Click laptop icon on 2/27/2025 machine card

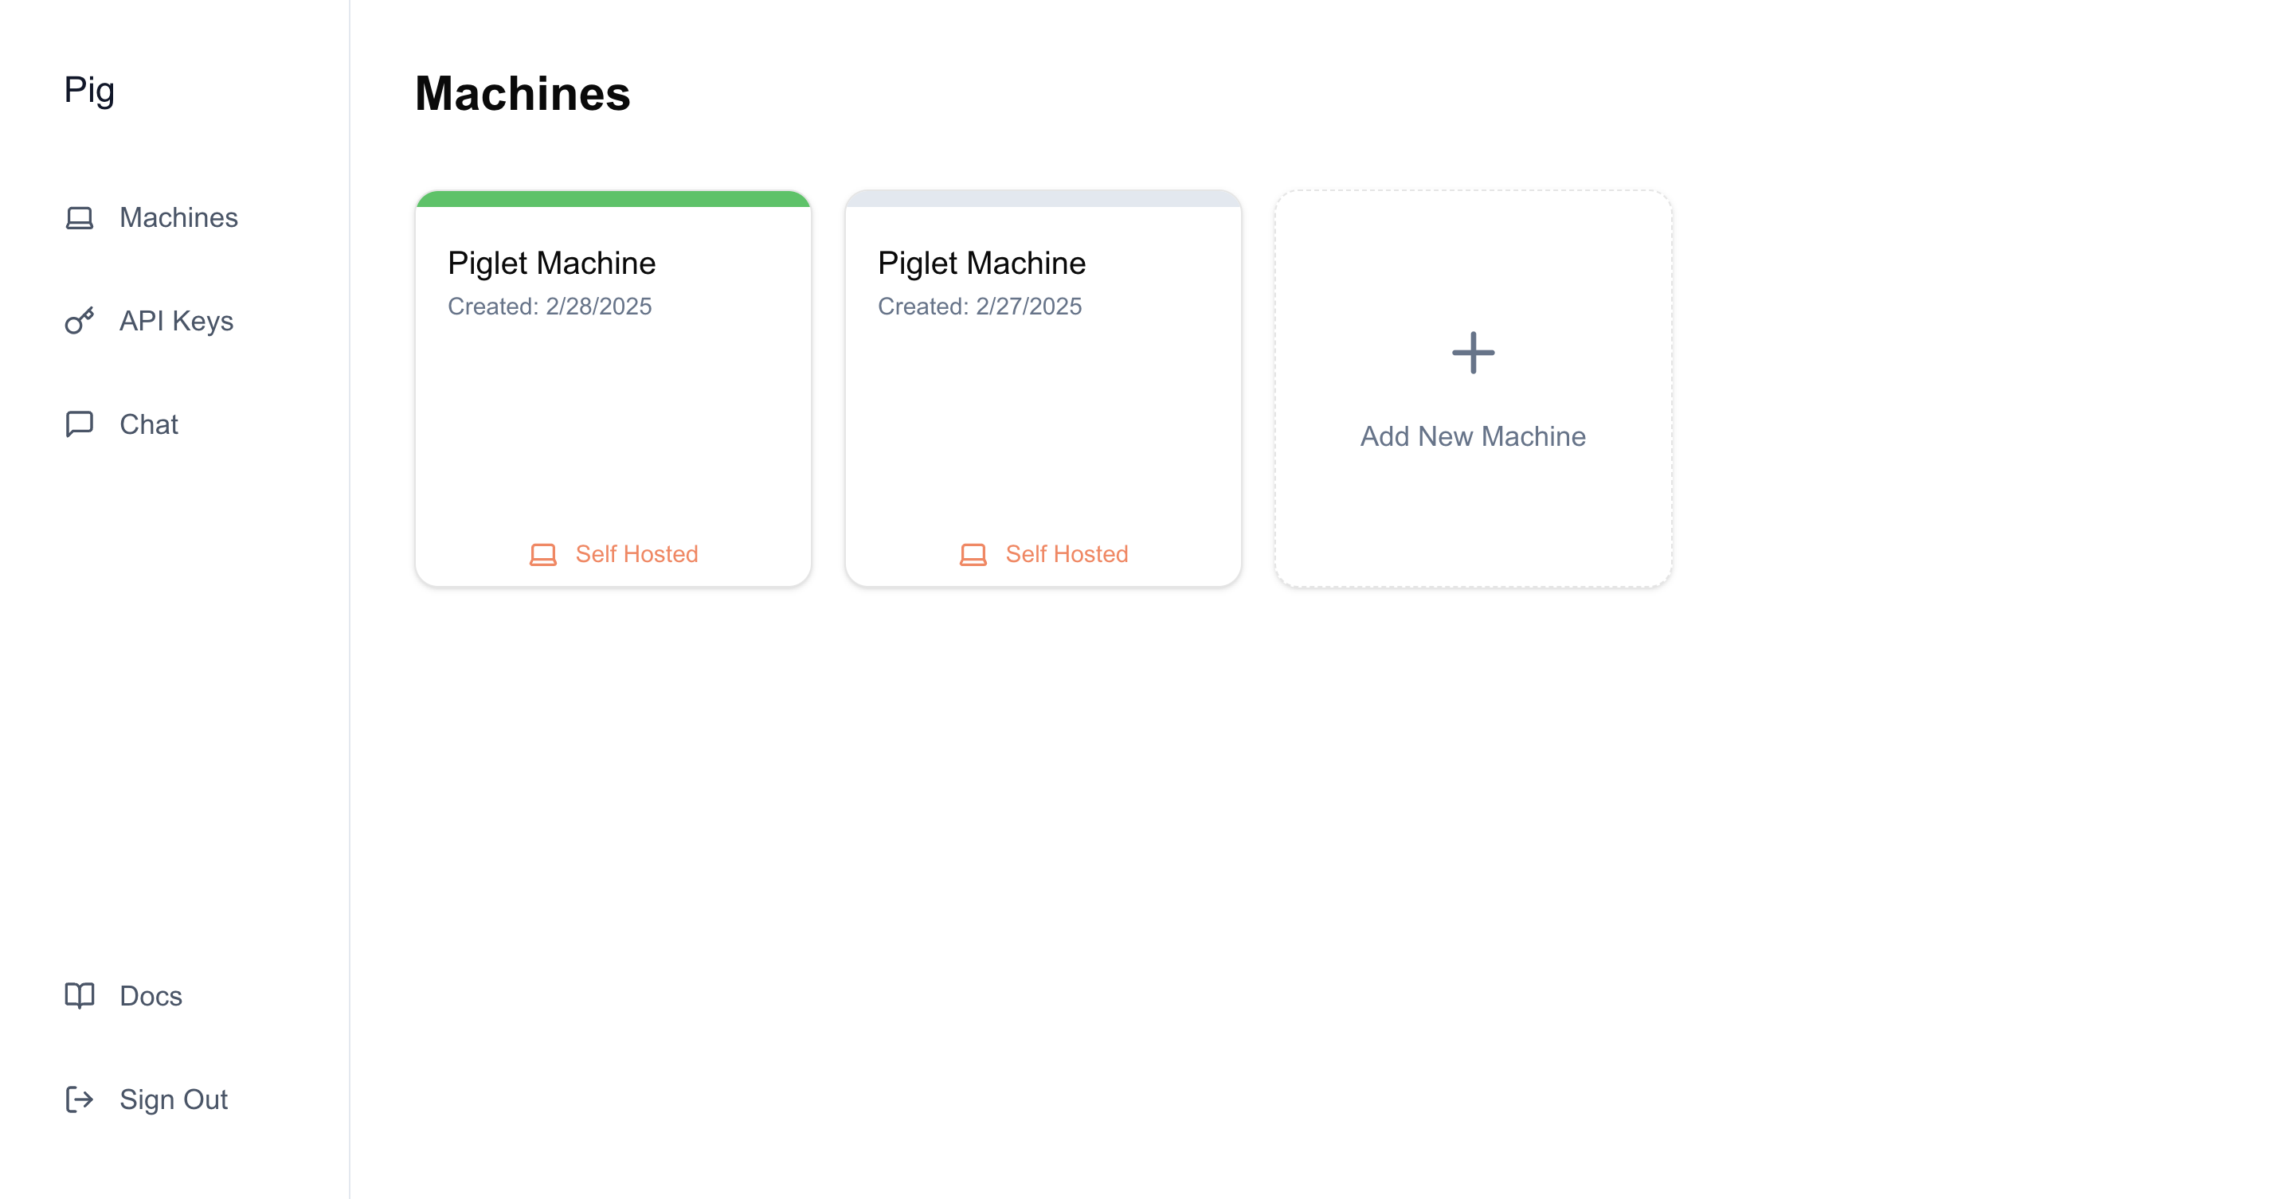click(x=973, y=555)
